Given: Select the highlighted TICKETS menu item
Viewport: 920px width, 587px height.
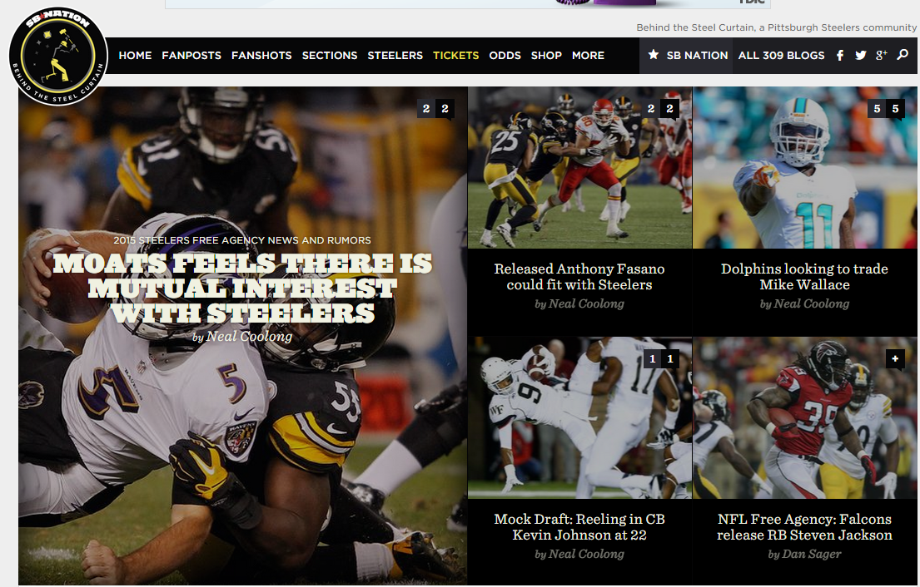Looking at the screenshot, I should (456, 55).
